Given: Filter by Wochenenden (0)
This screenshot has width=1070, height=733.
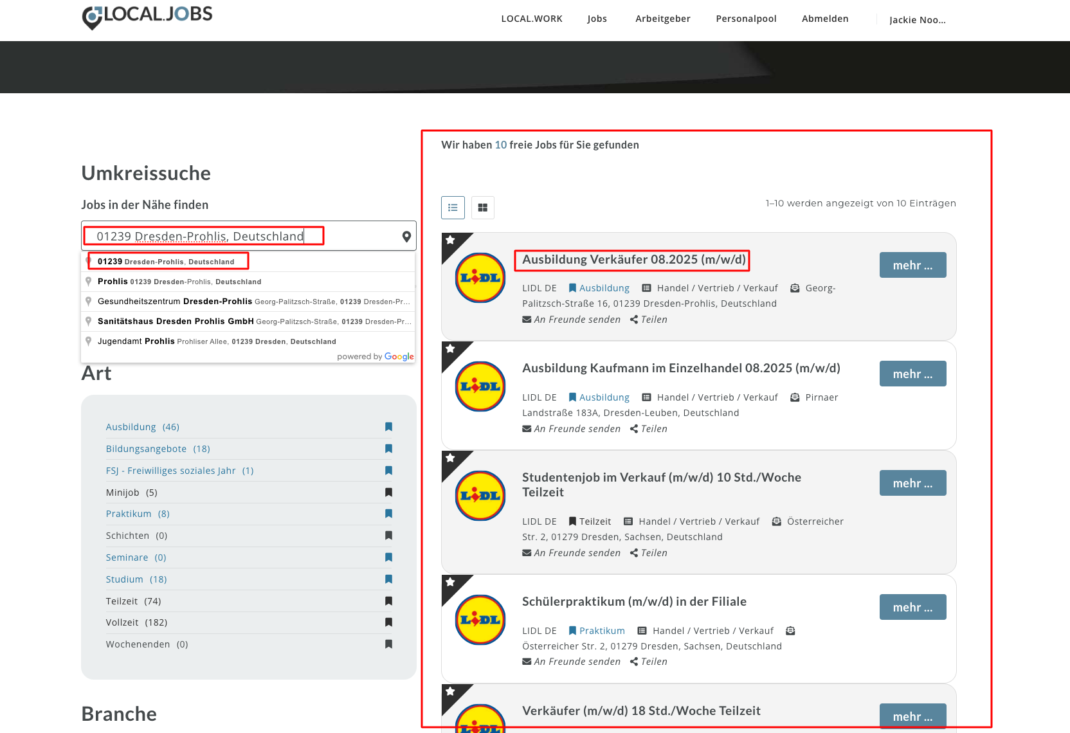Looking at the screenshot, I should pos(147,644).
